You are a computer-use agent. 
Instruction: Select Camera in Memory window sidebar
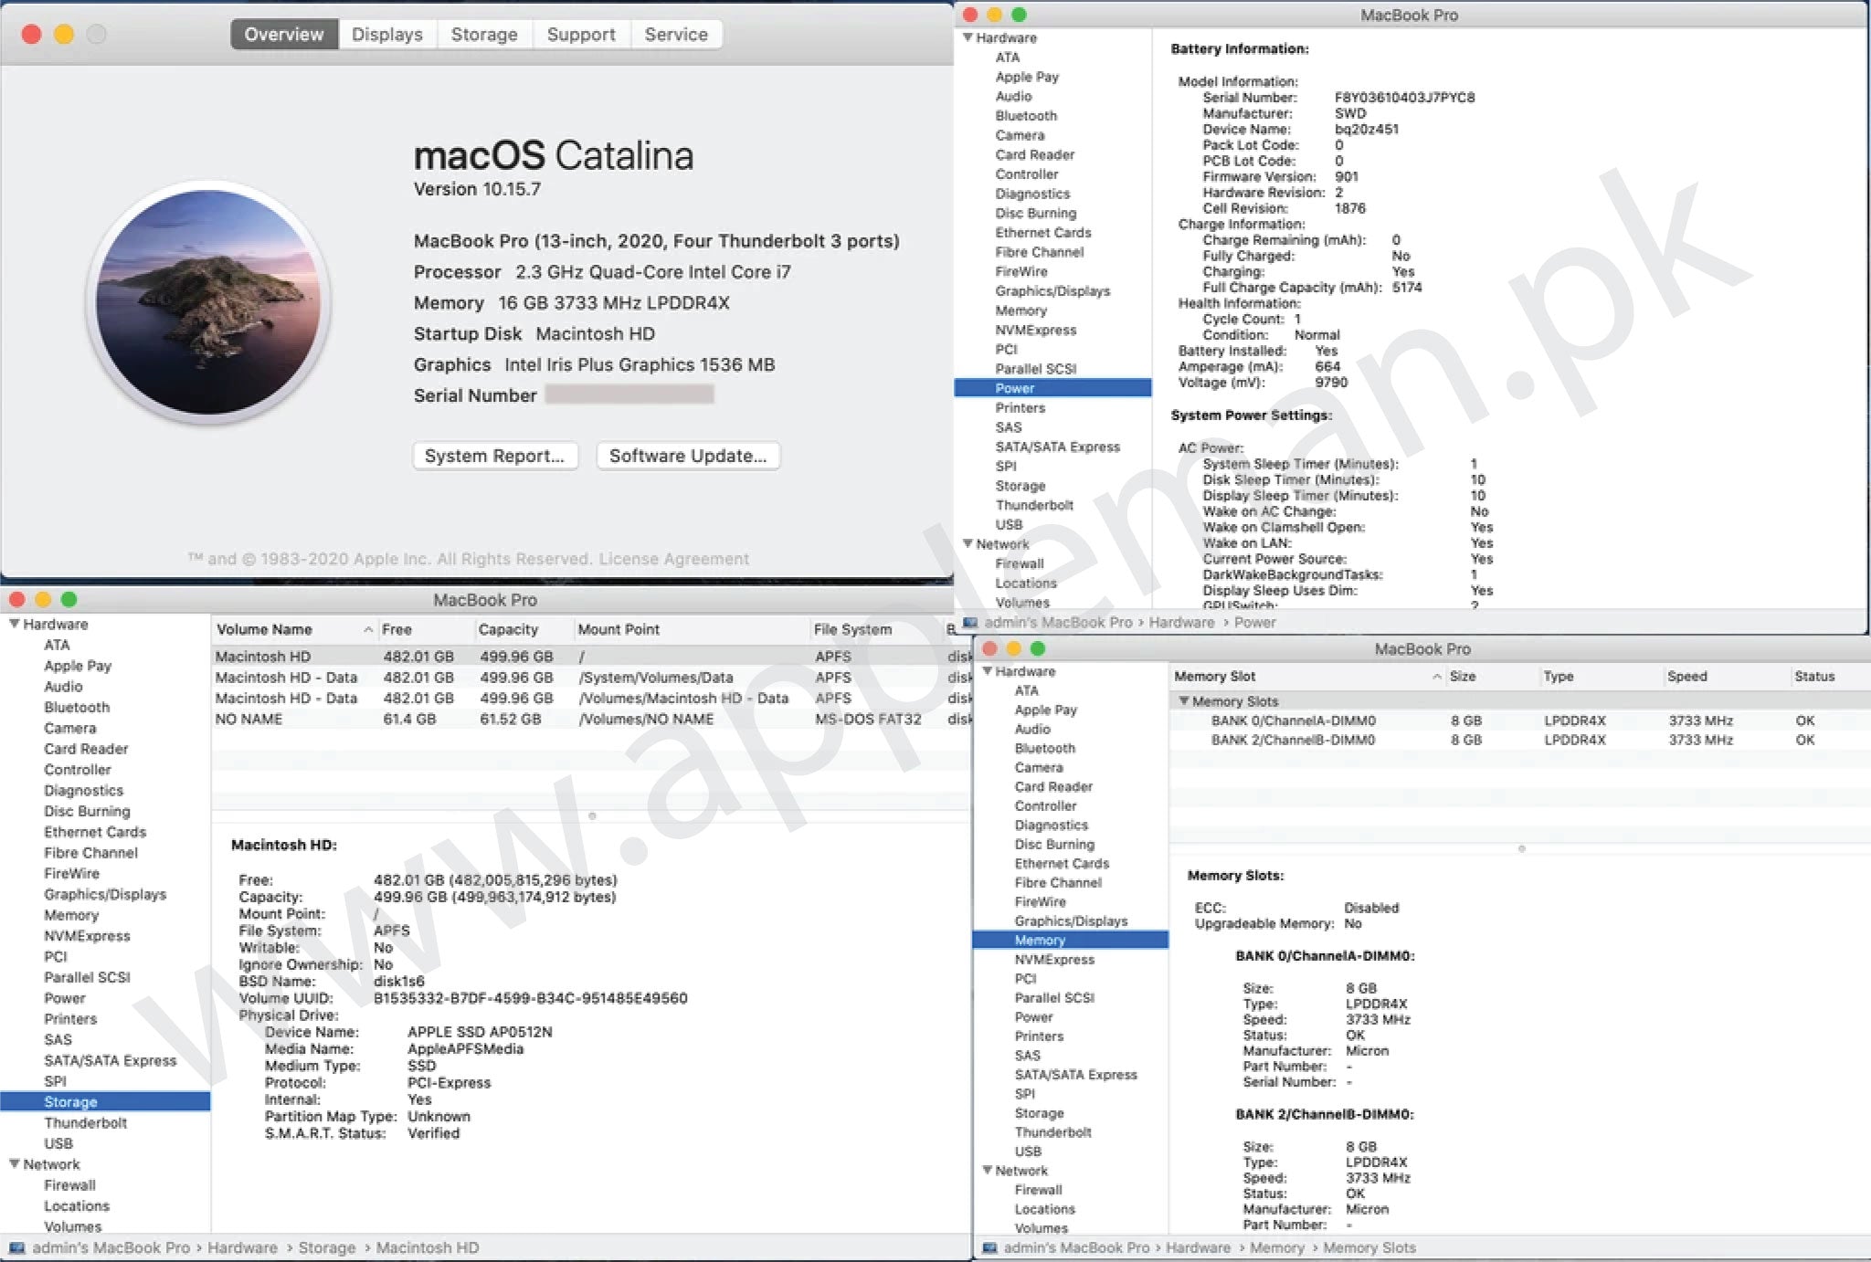coord(1039,767)
